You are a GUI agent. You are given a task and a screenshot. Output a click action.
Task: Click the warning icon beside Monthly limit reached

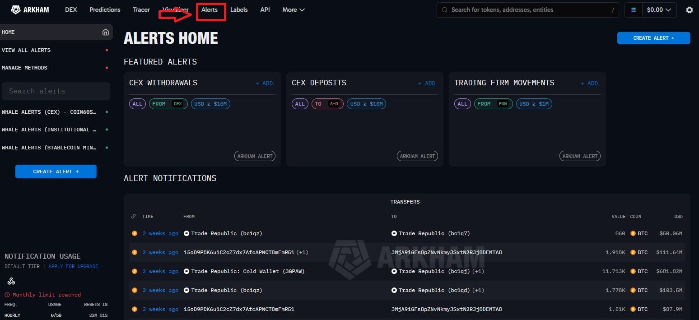(7, 295)
